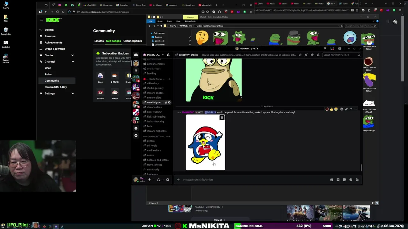Switch to the Sub badges tab

pyautogui.click(x=113, y=41)
